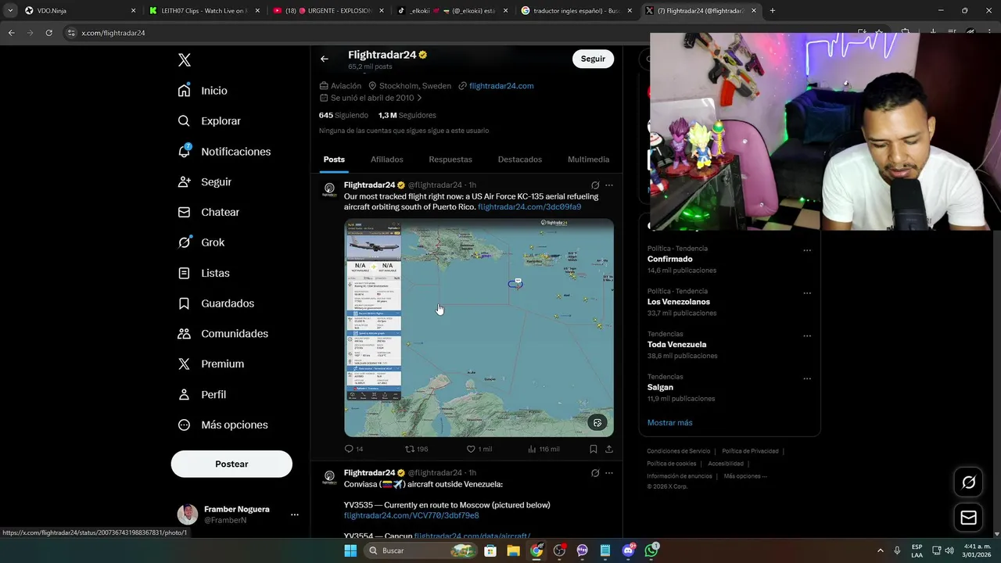1001x563 pixels.
Task: Open floating messages envelope button
Action: click(x=969, y=518)
